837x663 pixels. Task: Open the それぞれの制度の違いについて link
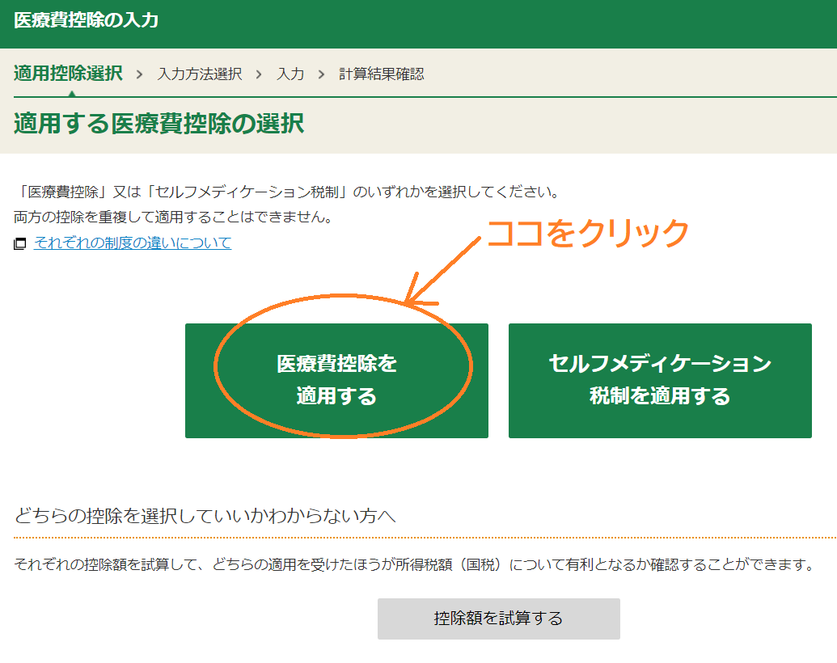coord(133,243)
